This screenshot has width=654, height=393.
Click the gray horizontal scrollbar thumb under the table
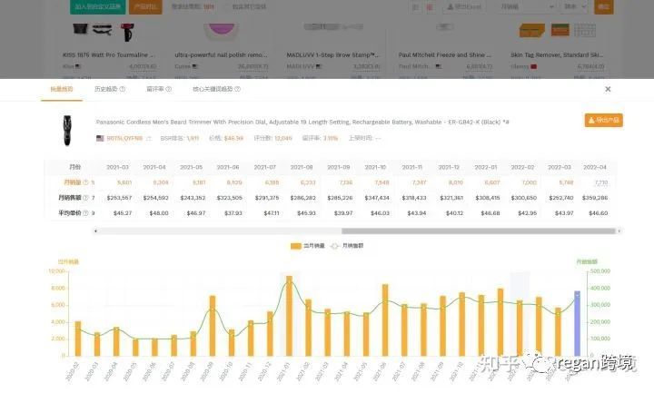(x=479, y=231)
